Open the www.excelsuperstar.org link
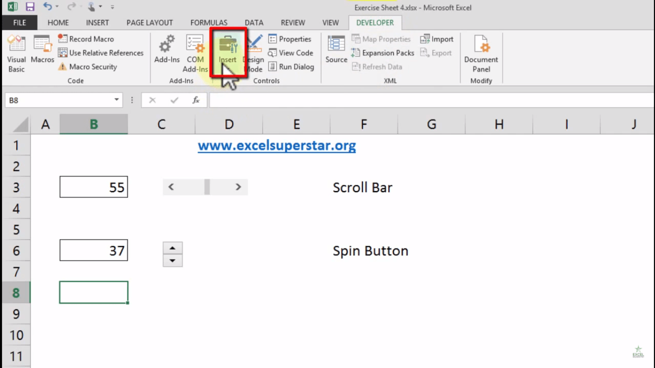Viewport: 655px width, 368px height. click(277, 145)
